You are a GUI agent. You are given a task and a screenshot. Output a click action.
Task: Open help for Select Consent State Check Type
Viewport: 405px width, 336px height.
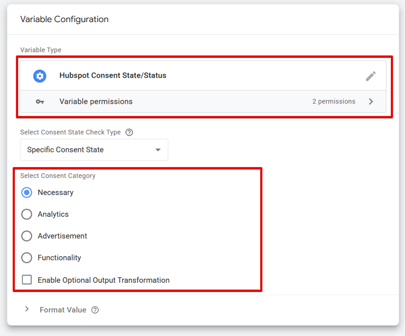[129, 132]
